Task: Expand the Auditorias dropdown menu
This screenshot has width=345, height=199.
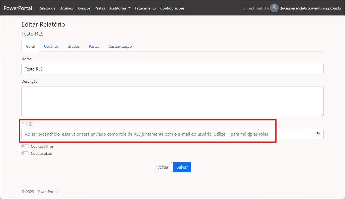Action: tap(120, 8)
